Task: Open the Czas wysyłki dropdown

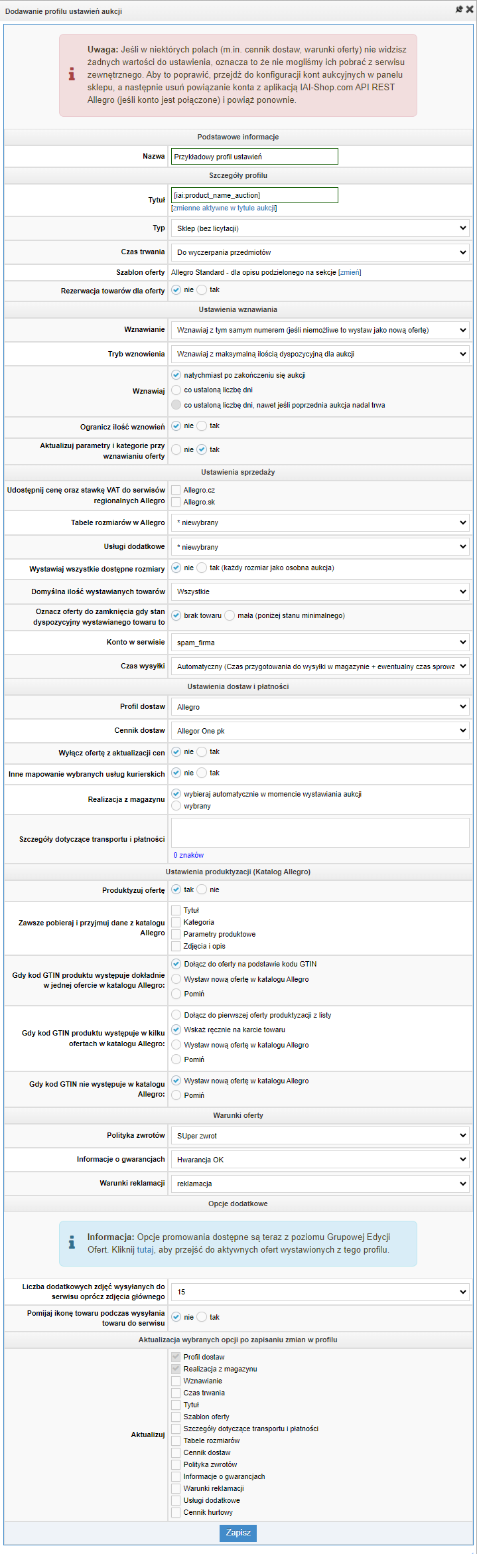Action: [320, 666]
